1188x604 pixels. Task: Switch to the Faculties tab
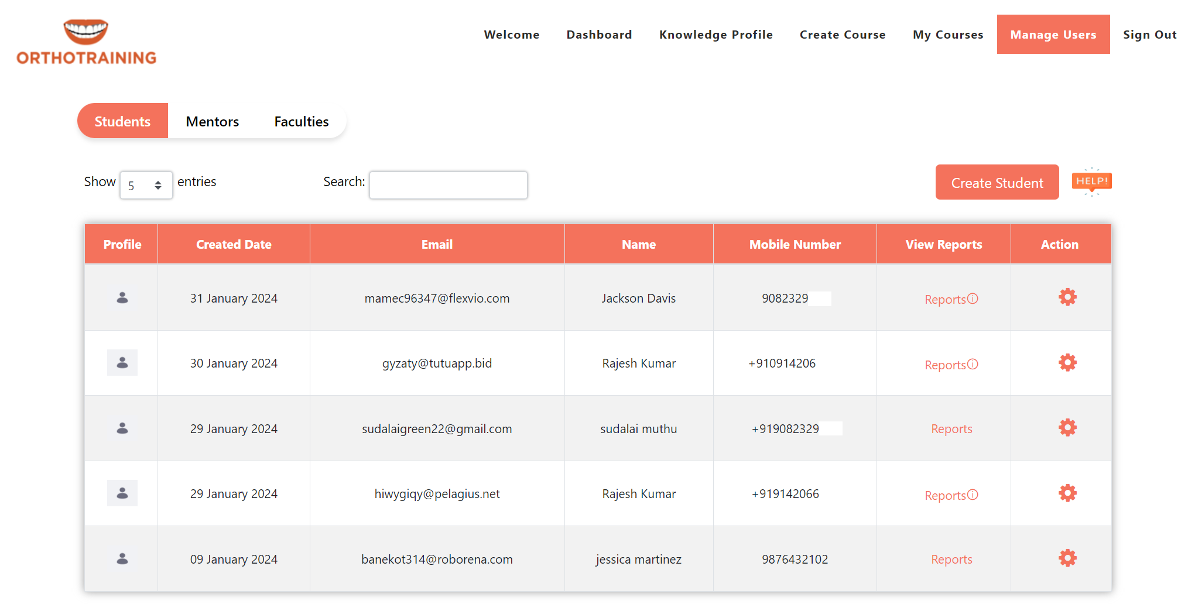click(301, 122)
